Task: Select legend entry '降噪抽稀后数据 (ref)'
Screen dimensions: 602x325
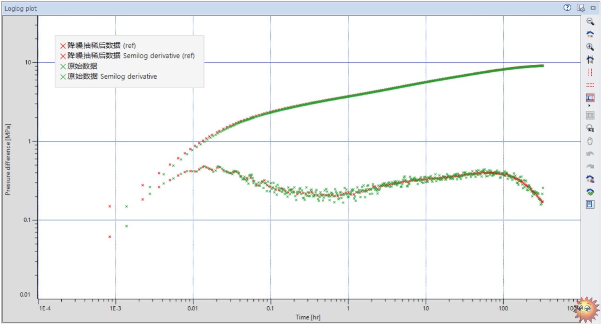Action: [98, 46]
